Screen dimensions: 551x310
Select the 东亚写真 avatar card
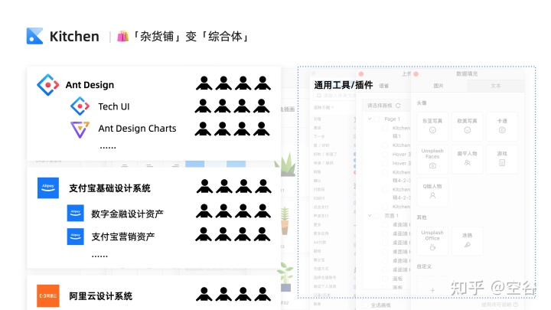coord(432,126)
